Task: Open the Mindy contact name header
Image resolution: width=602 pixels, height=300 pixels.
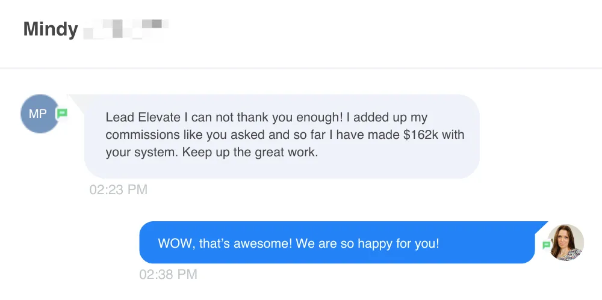Action: click(x=51, y=29)
